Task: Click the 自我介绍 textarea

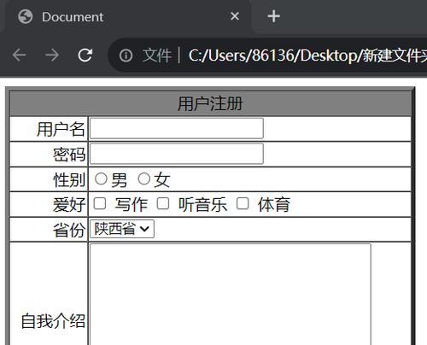Action: click(231, 295)
